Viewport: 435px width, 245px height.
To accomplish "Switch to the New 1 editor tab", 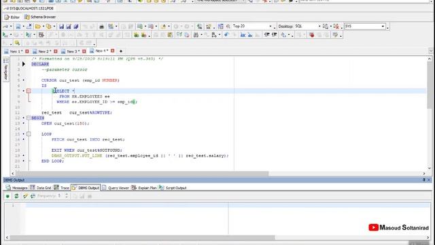I will (x=14, y=52).
